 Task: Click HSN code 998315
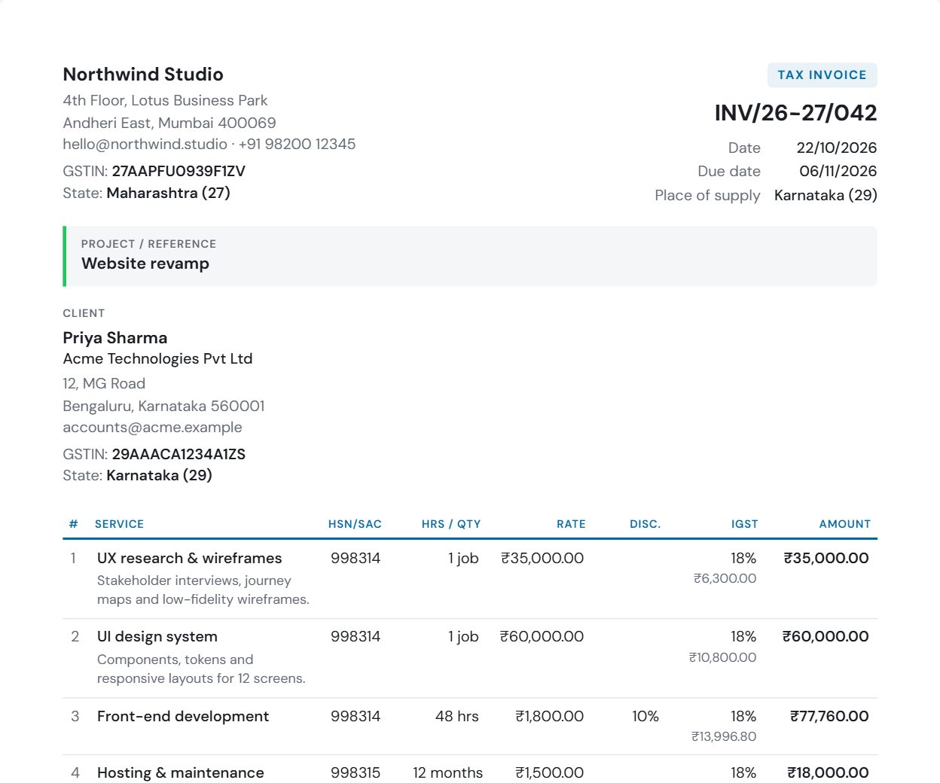click(356, 772)
